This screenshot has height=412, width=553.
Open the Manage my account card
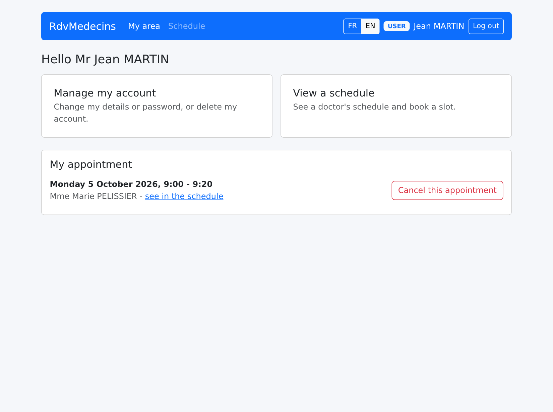coord(157,106)
